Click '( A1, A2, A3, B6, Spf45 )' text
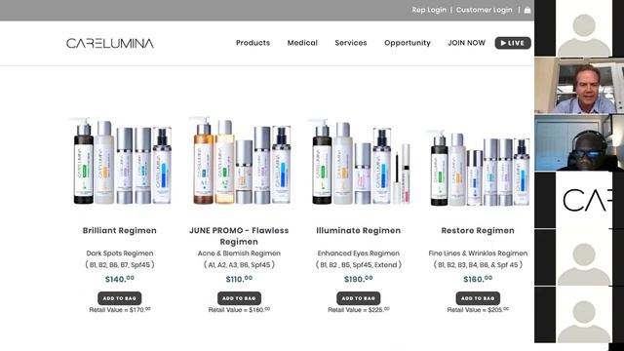 coord(239,264)
